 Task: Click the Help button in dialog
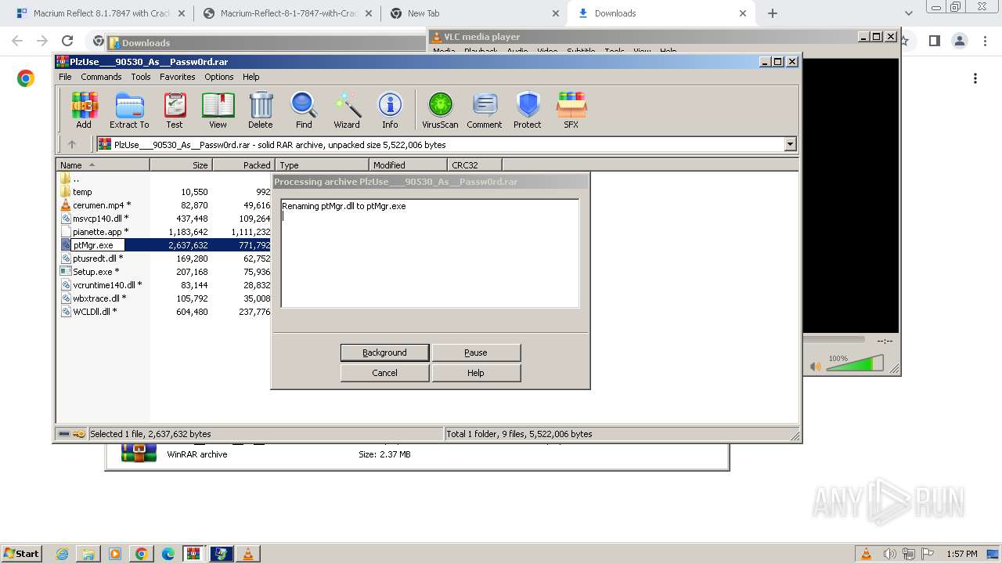coord(476,373)
